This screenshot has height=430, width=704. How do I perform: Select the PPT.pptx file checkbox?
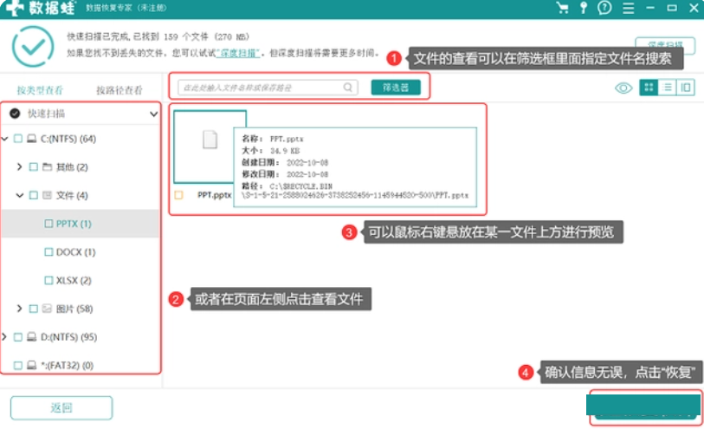(x=179, y=195)
